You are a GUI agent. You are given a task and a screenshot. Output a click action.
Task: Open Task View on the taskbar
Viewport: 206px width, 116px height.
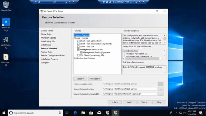click(67, 113)
